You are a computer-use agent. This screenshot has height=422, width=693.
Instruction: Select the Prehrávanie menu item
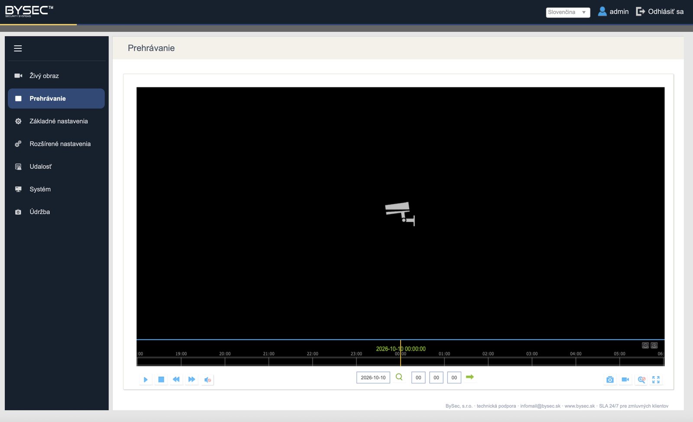tap(56, 99)
